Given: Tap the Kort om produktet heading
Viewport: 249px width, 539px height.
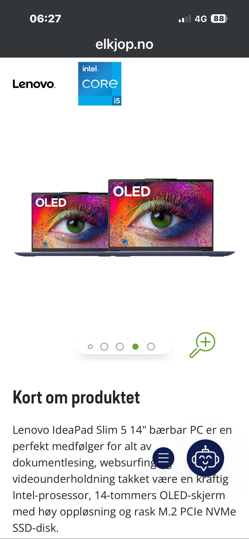Looking at the screenshot, I should click(76, 397).
